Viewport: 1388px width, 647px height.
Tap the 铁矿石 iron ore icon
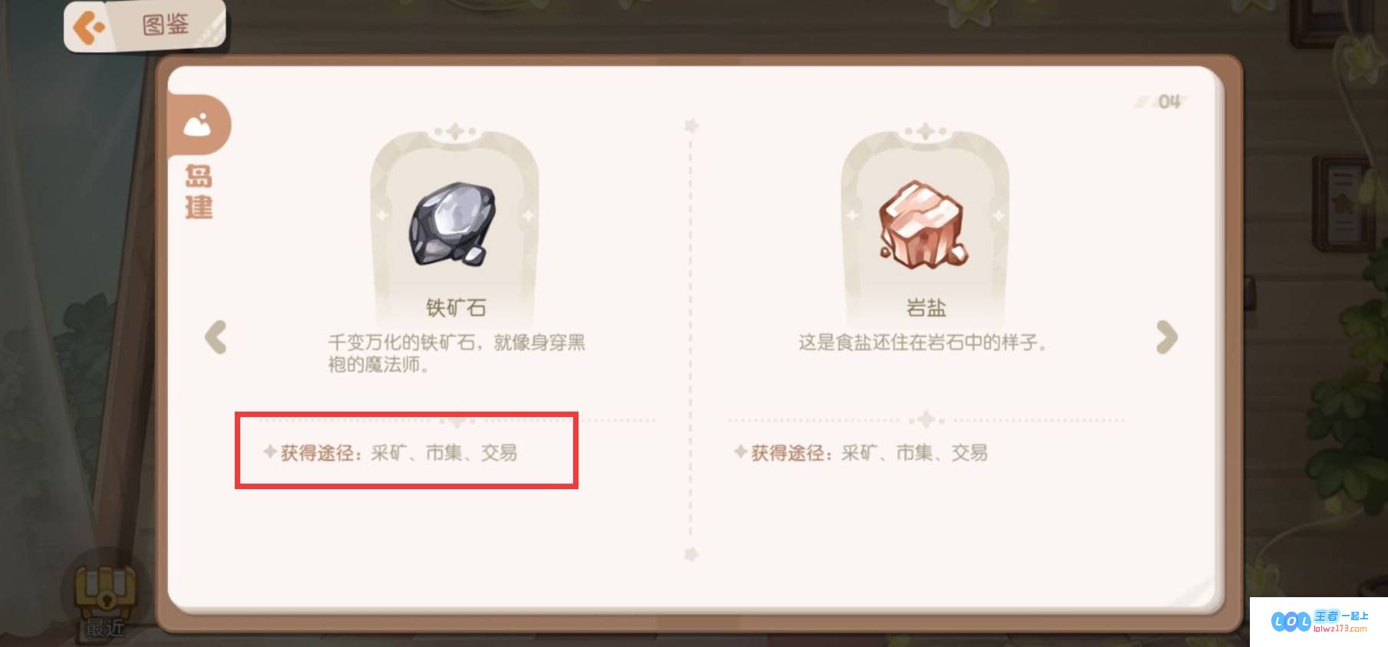[x=452, y=224]
